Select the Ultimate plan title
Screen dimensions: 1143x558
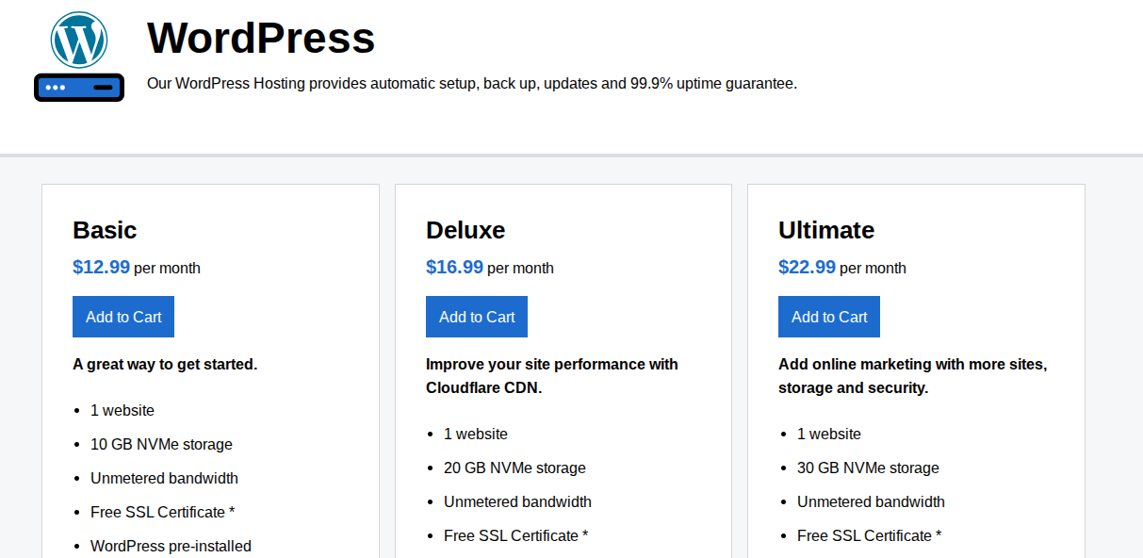point(826,230)
